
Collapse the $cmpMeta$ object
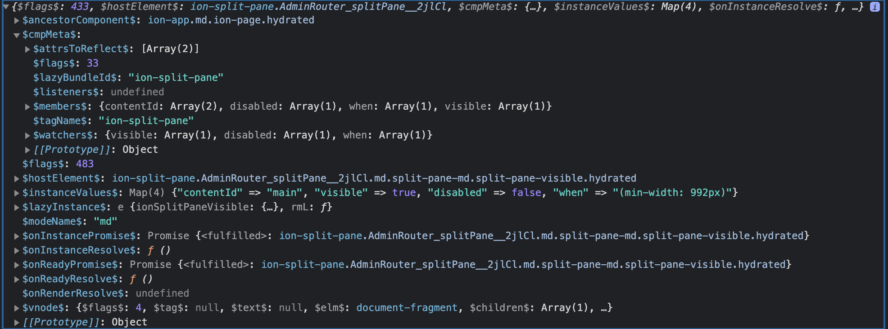[x=17, y=35]
